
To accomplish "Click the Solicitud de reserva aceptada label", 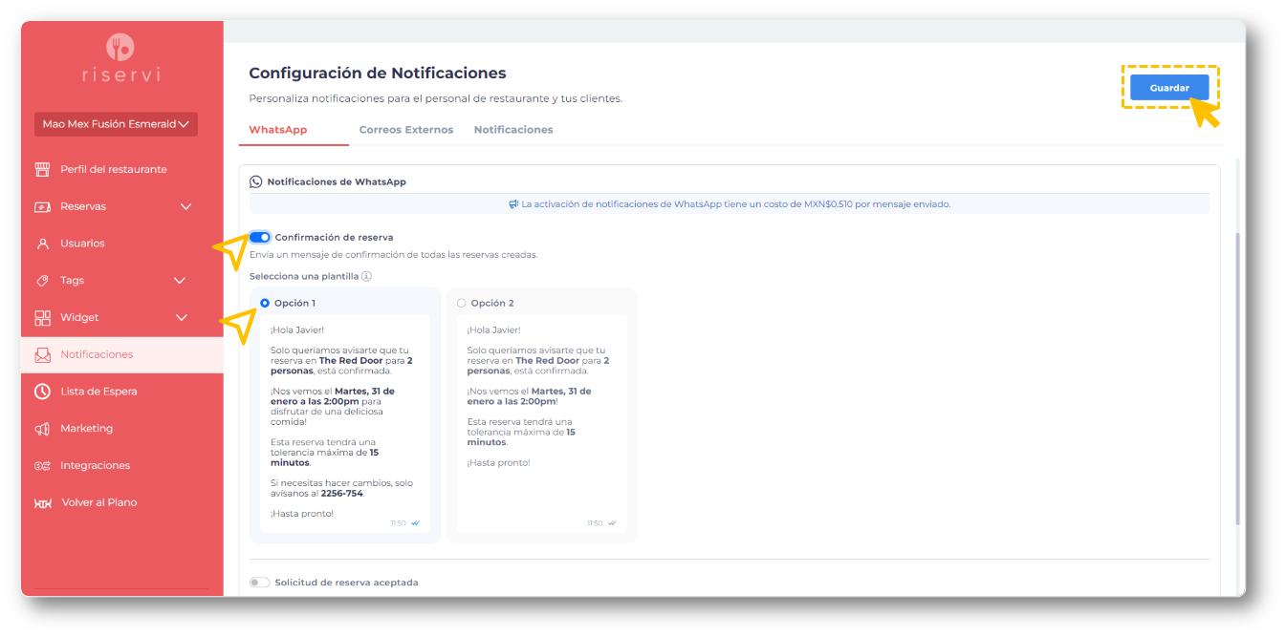I will 346,583.
